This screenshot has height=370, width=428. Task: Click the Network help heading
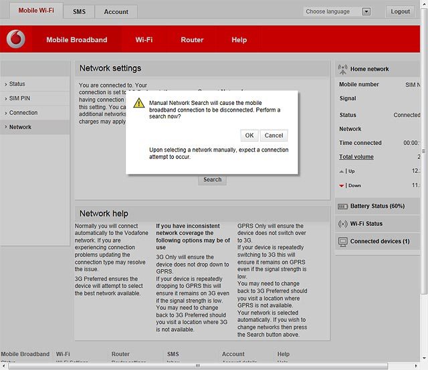104,214
